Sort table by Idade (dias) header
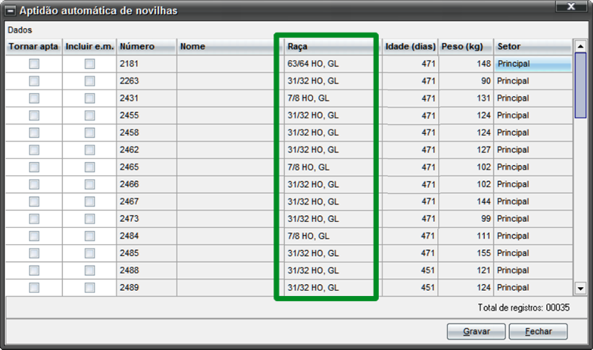This screenshot has height=350, width=593. tap(411, 47)
